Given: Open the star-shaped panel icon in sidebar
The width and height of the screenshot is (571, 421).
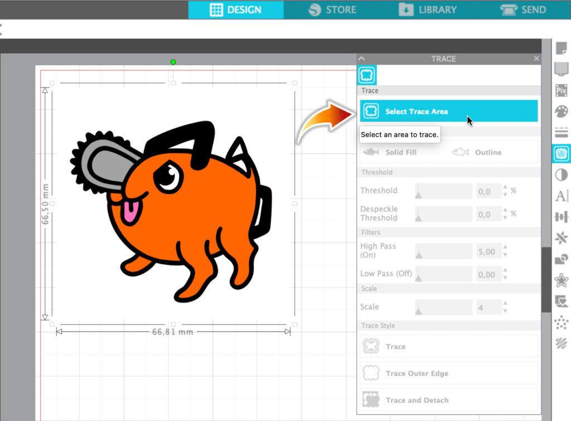Looking at the screenshot, I should (x=561, y=281).
